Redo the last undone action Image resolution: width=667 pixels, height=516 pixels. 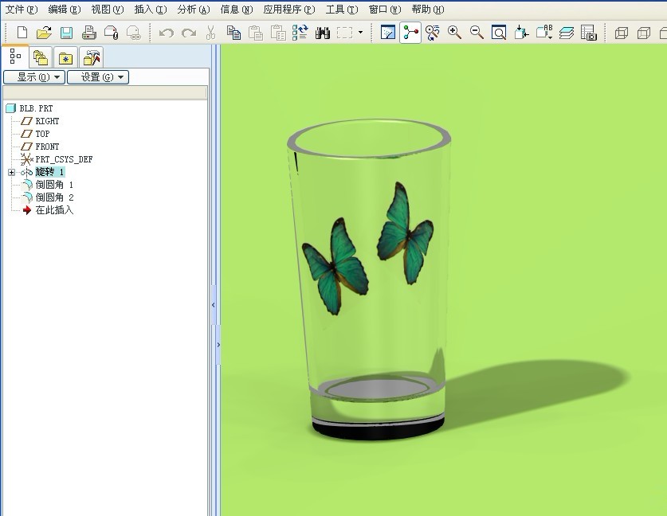pyautogui.click(x=188, y=33)
